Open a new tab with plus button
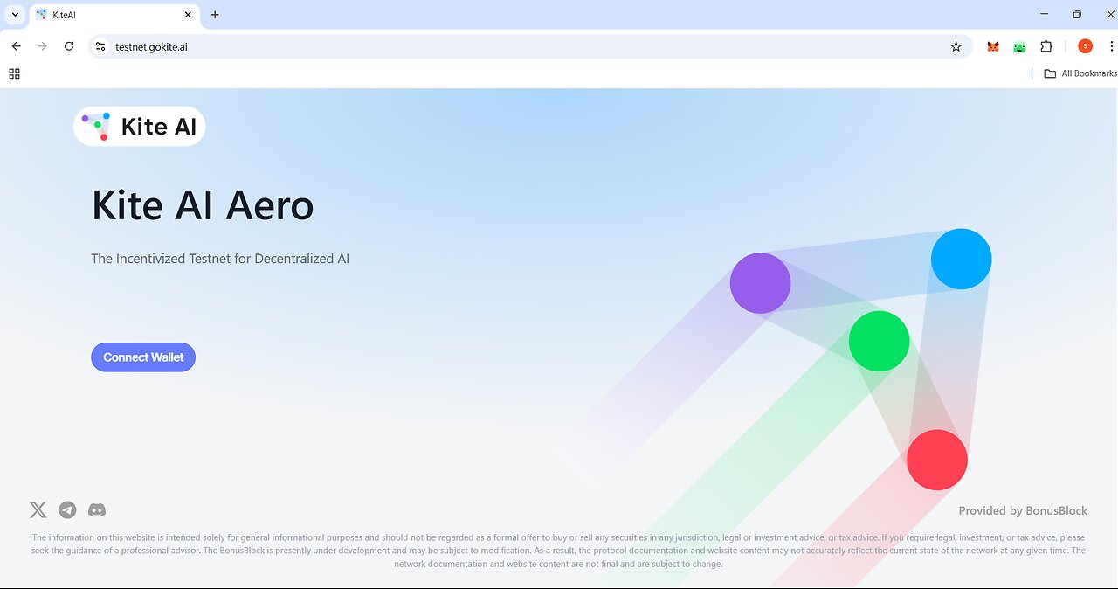1118x589 pixels. [215, 15]
